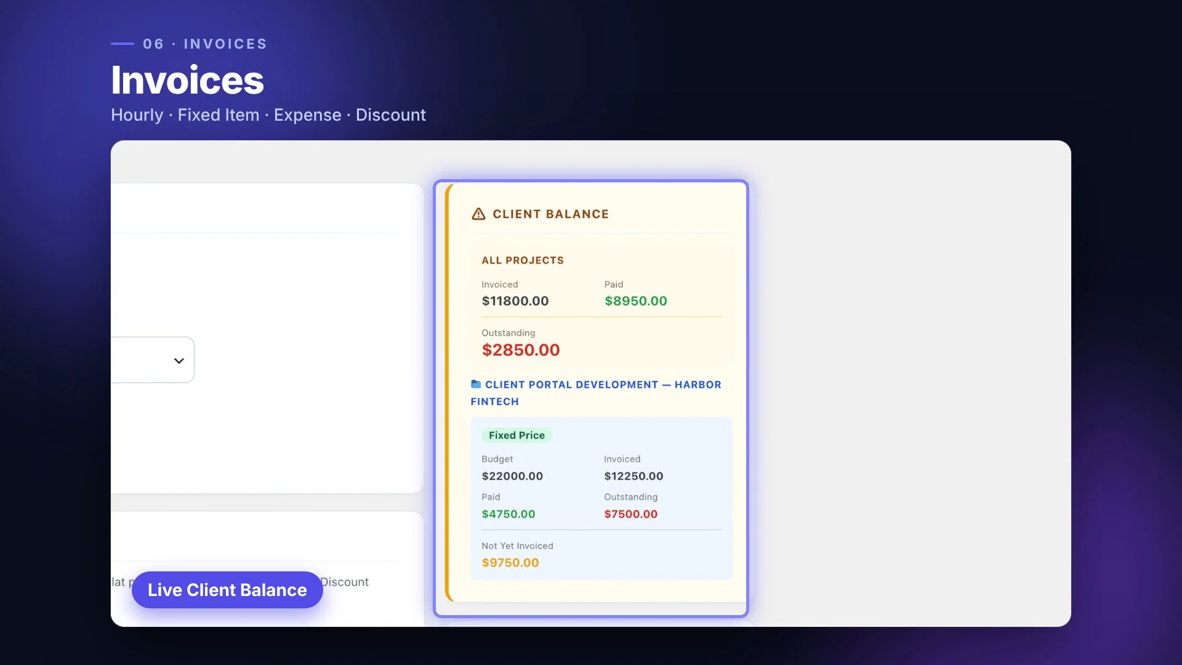
Task: Select the not yet invoiced amount $9750.00
Action: tap(510, 563)
